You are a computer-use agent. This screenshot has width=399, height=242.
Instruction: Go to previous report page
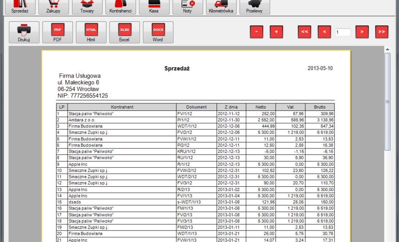pos(324,32)
